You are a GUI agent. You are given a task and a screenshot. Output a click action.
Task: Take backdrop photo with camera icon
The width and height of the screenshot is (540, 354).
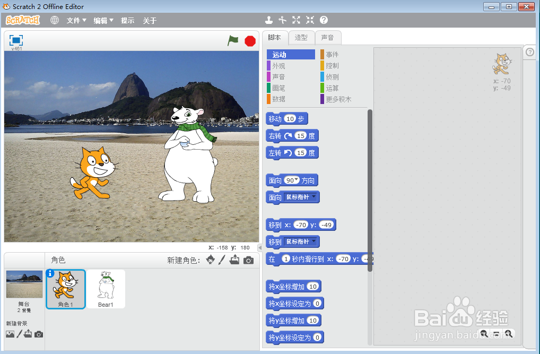(39, 334)
